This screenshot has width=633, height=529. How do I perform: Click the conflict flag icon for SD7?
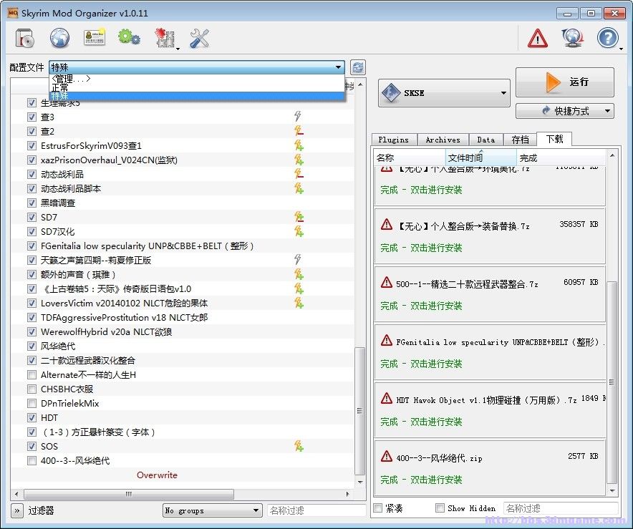[x=299, y=217]
